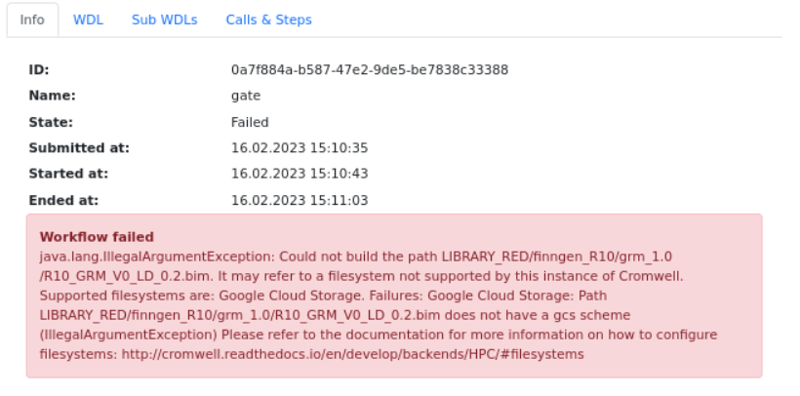The height and width of the screenshot is (396, 800).
Task: Click the "Failed" state value
Action: 250,122
